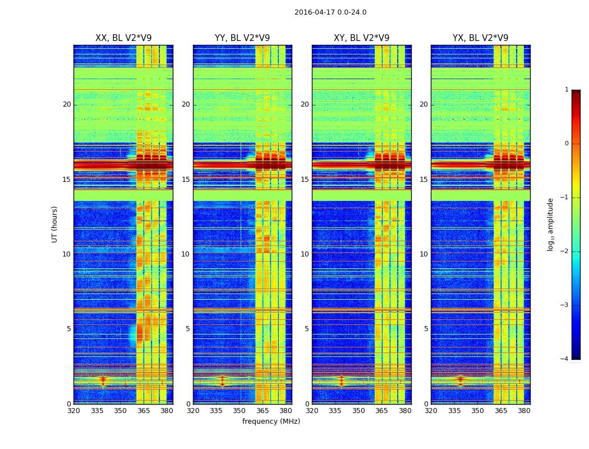Click the '20' hour tick beside XX panel
The image size is (589, 449).
point(67,104)
